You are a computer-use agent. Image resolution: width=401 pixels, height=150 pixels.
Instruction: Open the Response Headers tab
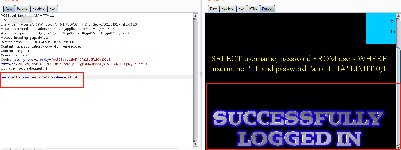(228, 9)
